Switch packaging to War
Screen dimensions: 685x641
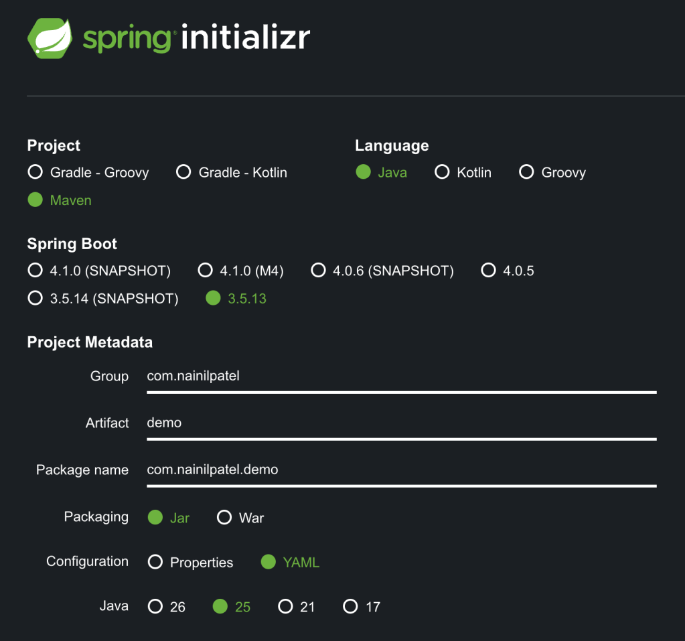pos(224,518)
